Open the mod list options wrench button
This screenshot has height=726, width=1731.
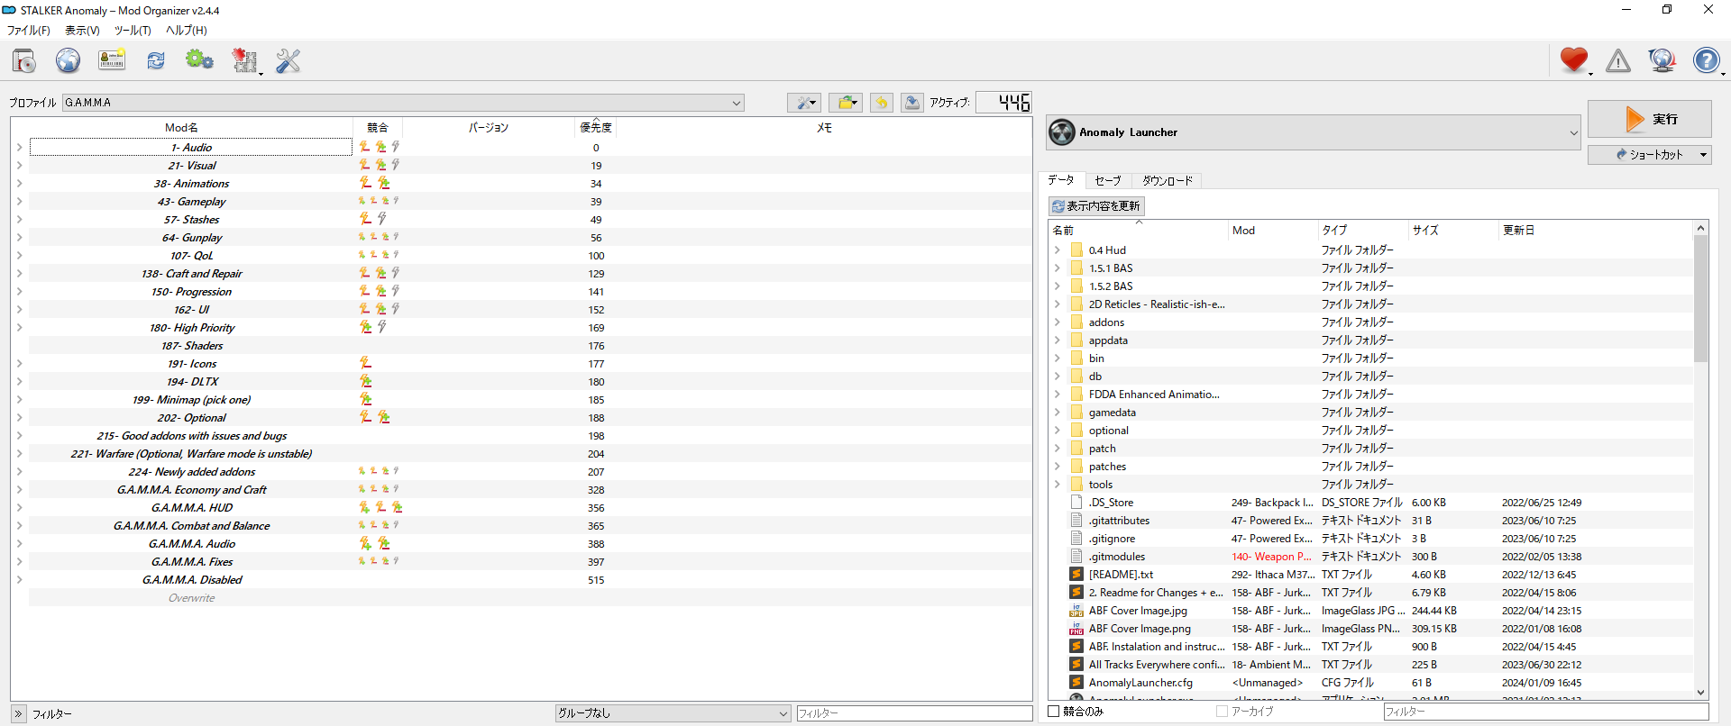tap(803, 103)
